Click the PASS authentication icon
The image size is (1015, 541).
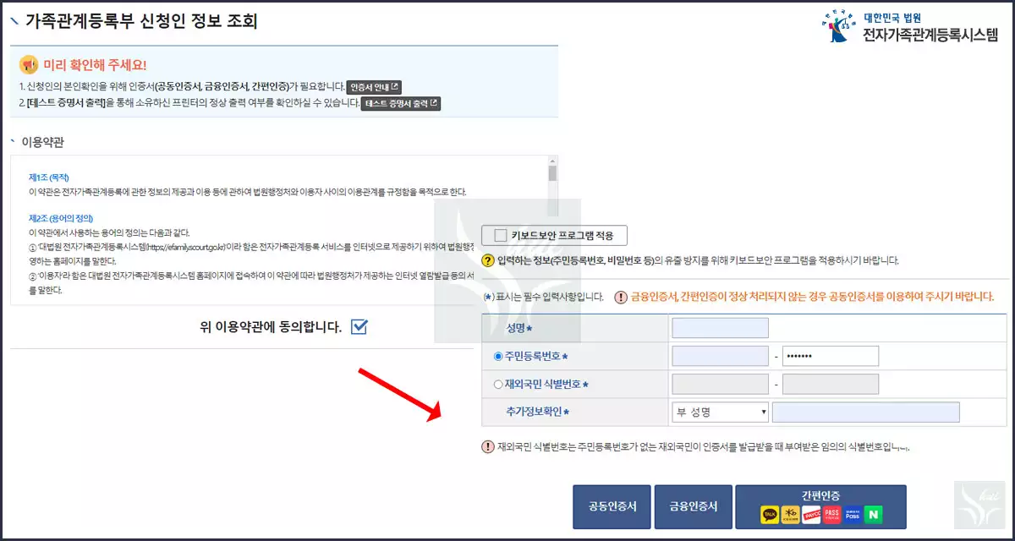point(831,515)
